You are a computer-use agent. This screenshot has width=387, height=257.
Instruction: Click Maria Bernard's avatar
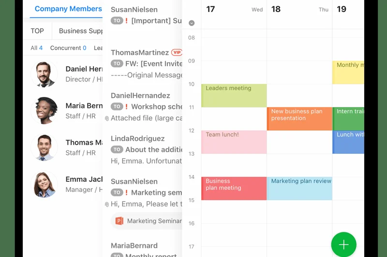(x=44, y=110)
